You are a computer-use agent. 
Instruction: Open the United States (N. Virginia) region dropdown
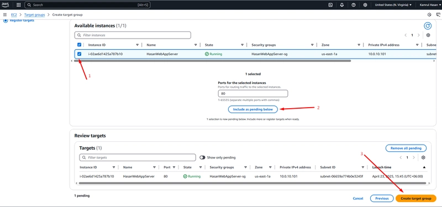coord(393,5)
